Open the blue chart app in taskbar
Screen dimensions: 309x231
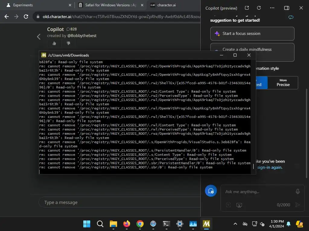[193, 224]
